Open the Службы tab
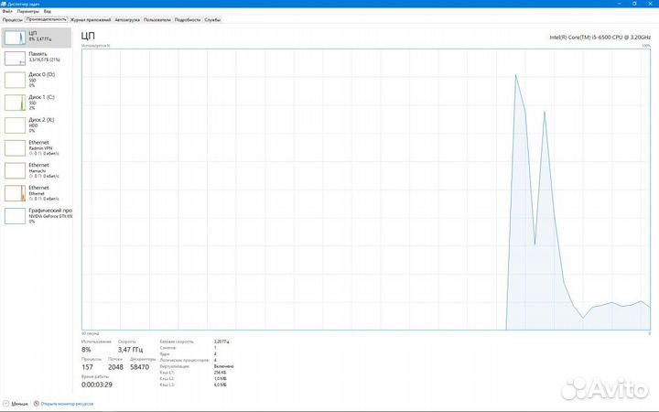This screenshot has height=412, width=659. click(212, 19)
